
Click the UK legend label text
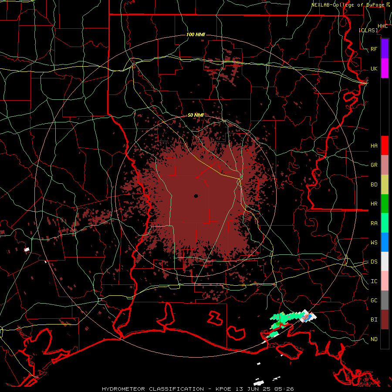[374, 68]
